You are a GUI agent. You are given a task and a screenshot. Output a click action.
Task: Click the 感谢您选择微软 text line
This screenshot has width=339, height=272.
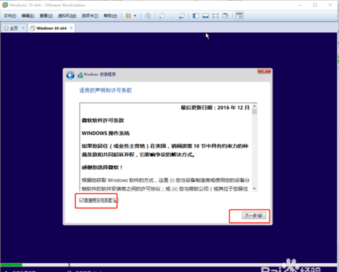click(102, 167)
